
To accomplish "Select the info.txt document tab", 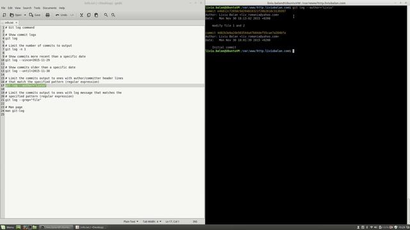I will pyautogui.click(x=9, y=23).
